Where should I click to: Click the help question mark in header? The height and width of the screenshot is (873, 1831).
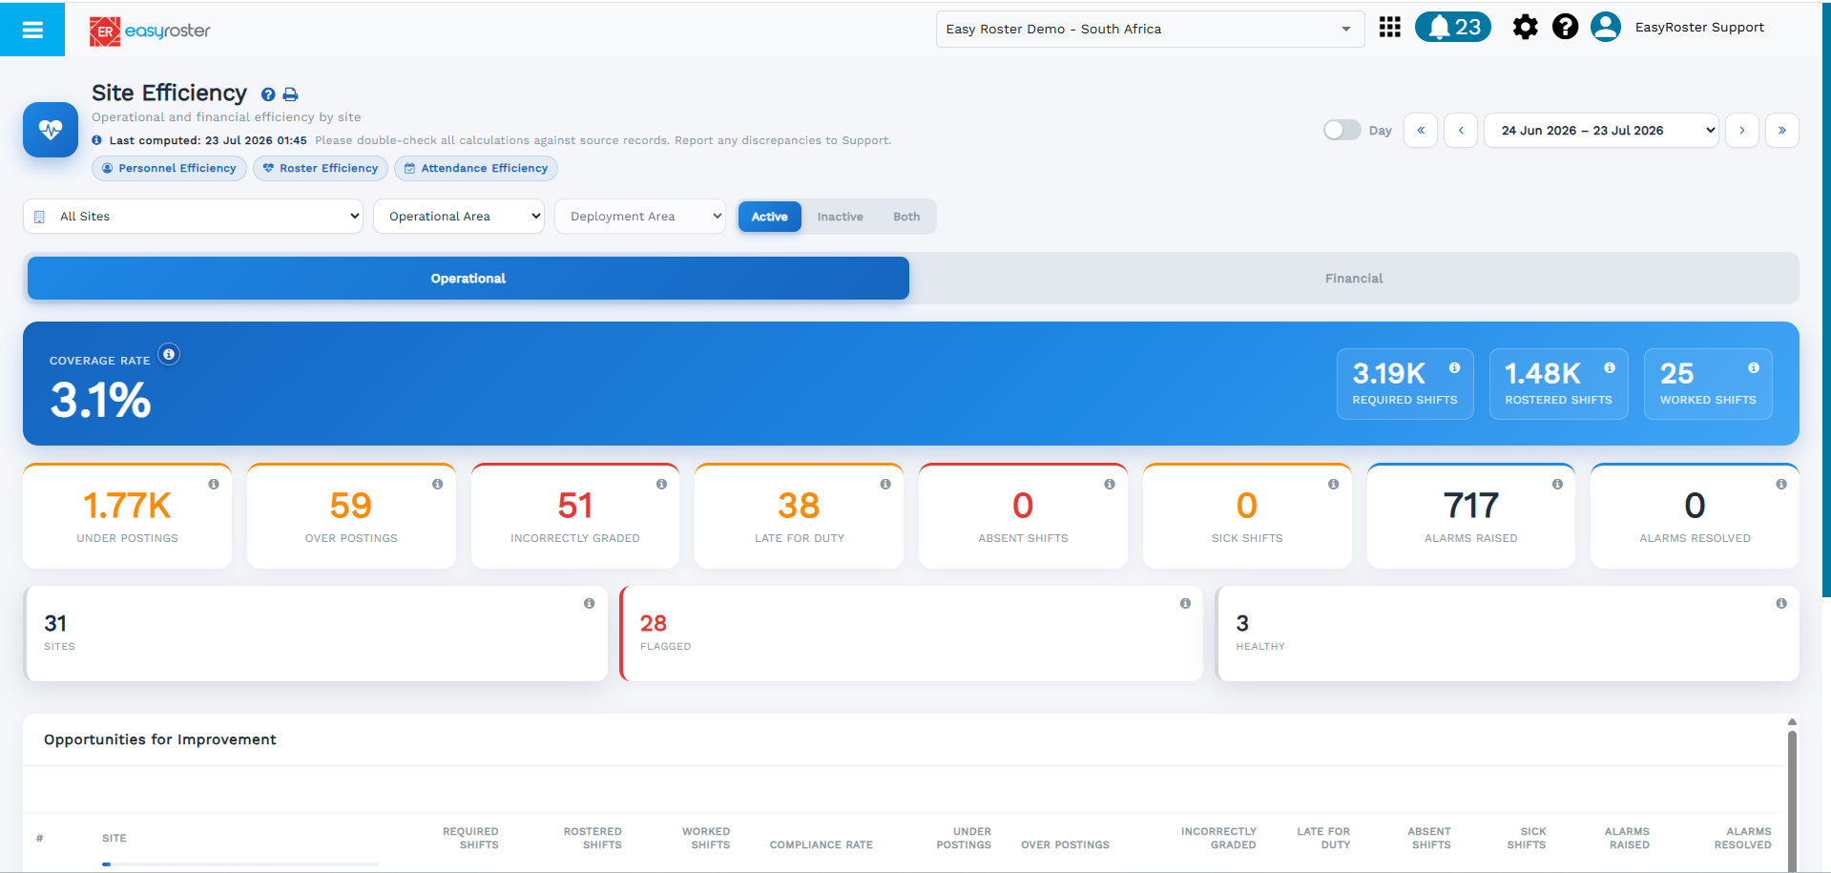pos(1565,27)
